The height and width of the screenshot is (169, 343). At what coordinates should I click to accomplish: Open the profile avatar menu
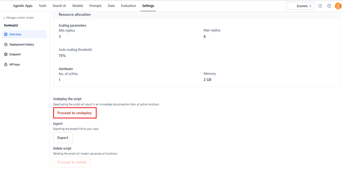(338, 6)
